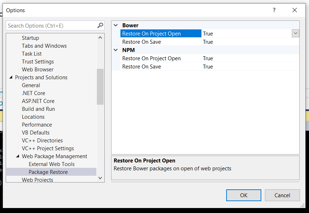This screenshot has height=213, width=309.
Task: Collapse the Bower property category
Action: [x=115, y=25]
